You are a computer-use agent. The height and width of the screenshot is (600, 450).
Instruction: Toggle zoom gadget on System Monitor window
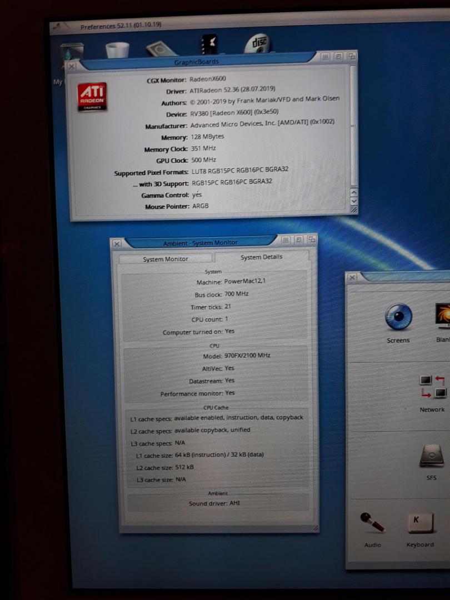pos(299,240)
